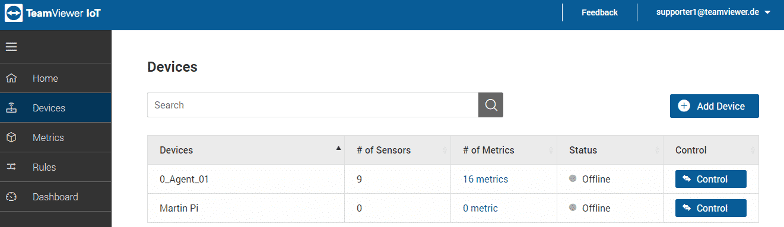
Task: Open the Dashboard section
Action: click(56, 197)
